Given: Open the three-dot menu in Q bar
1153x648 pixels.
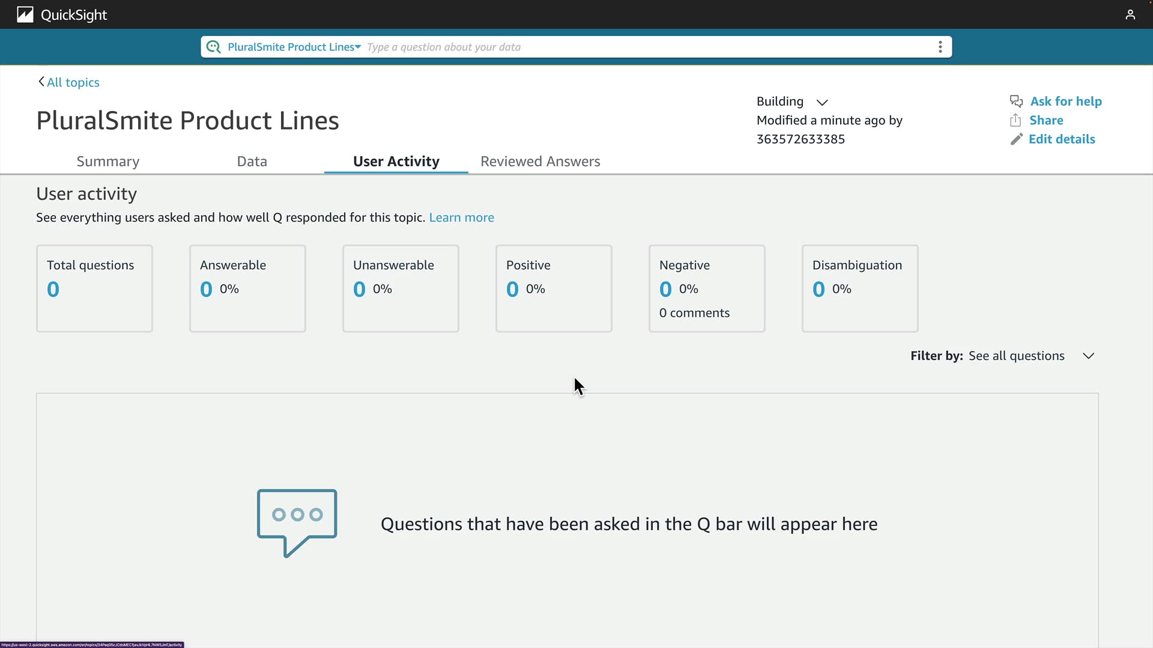Looking at the screenshot, I should [940, 47].
